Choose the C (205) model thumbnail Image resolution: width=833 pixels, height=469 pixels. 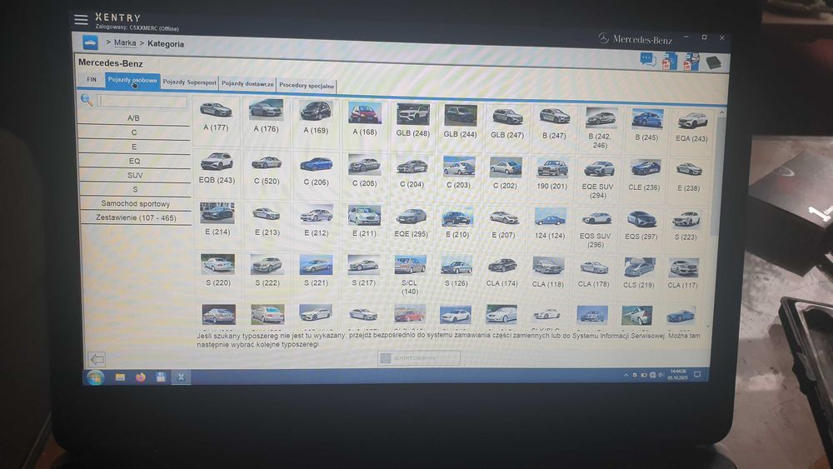(x=365, y=165)
